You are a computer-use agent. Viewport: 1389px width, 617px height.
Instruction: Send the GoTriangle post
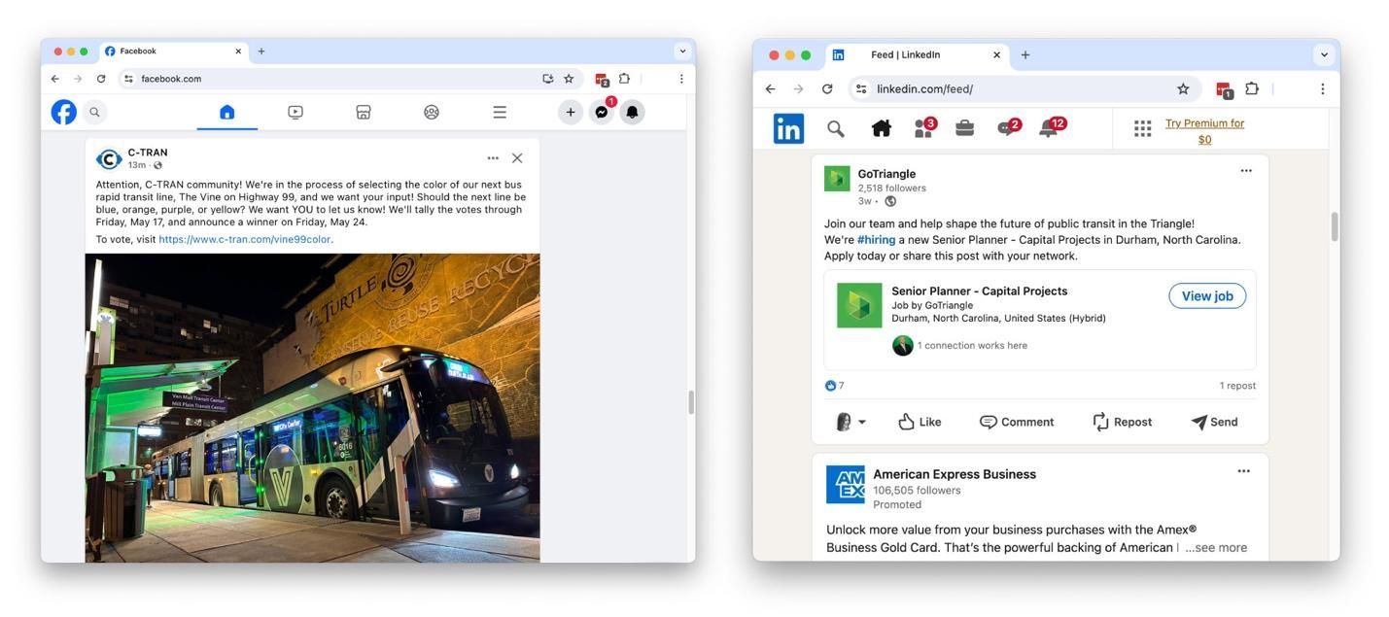click(1215, 422)
